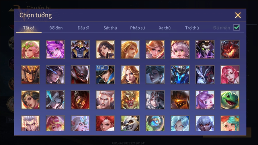Select the panda hero portrait

(130, 123)
